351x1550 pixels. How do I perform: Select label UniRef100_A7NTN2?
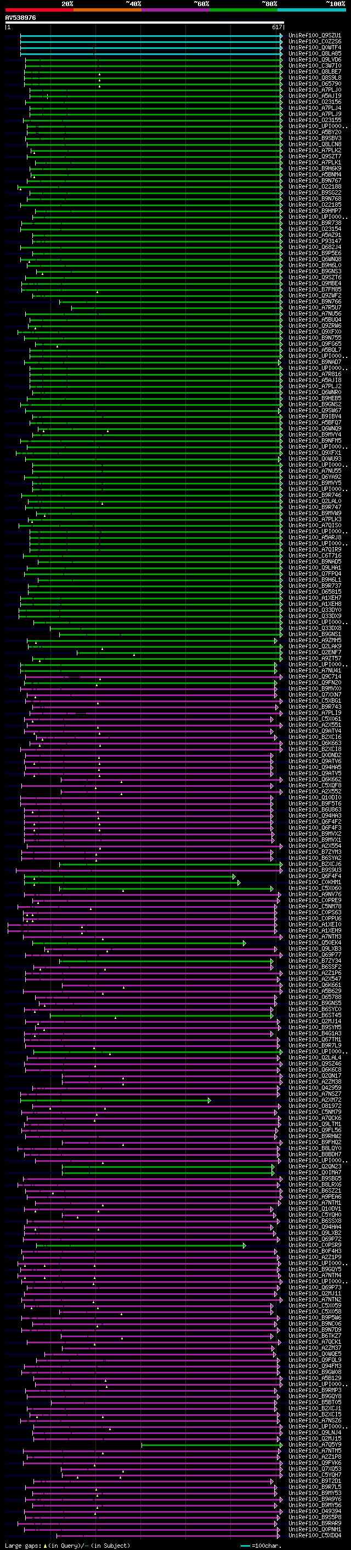point(314,1300)
